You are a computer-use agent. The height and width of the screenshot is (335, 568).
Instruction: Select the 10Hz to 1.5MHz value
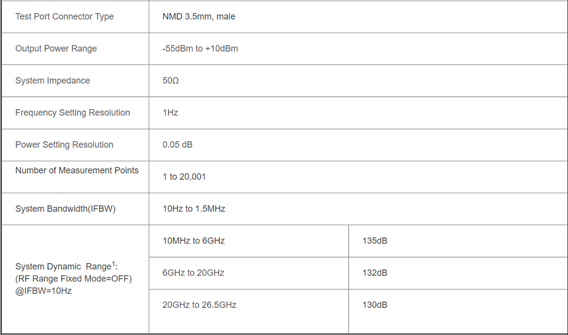(x=194, y=209)
